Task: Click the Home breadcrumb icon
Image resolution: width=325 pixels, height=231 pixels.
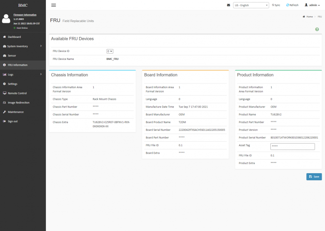Action: pyautogui.click(x=304, y=17)
